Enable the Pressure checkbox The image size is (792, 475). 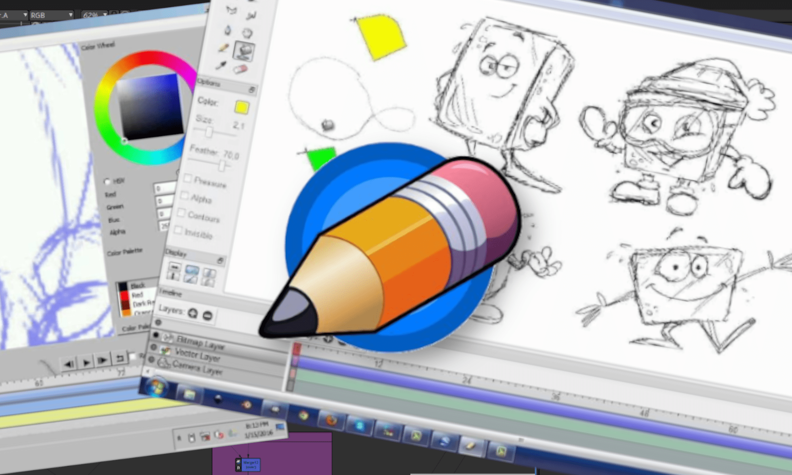[188, 179]
